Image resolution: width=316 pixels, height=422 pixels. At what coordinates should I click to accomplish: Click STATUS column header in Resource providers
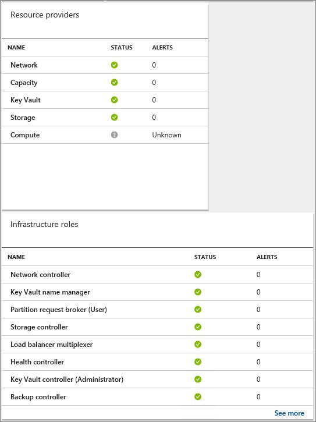[x=122, y=47]
